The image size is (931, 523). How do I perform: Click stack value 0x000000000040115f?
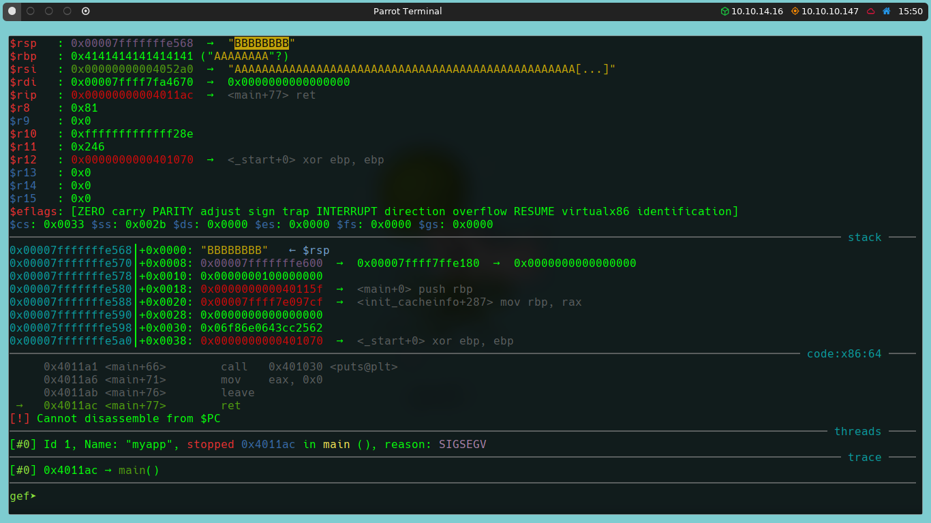tap(262, 289)
